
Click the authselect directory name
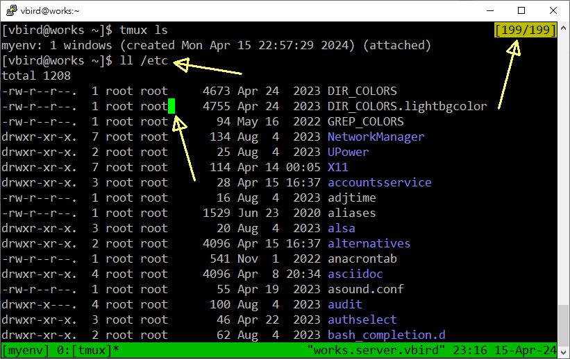(x=362, y=319)
